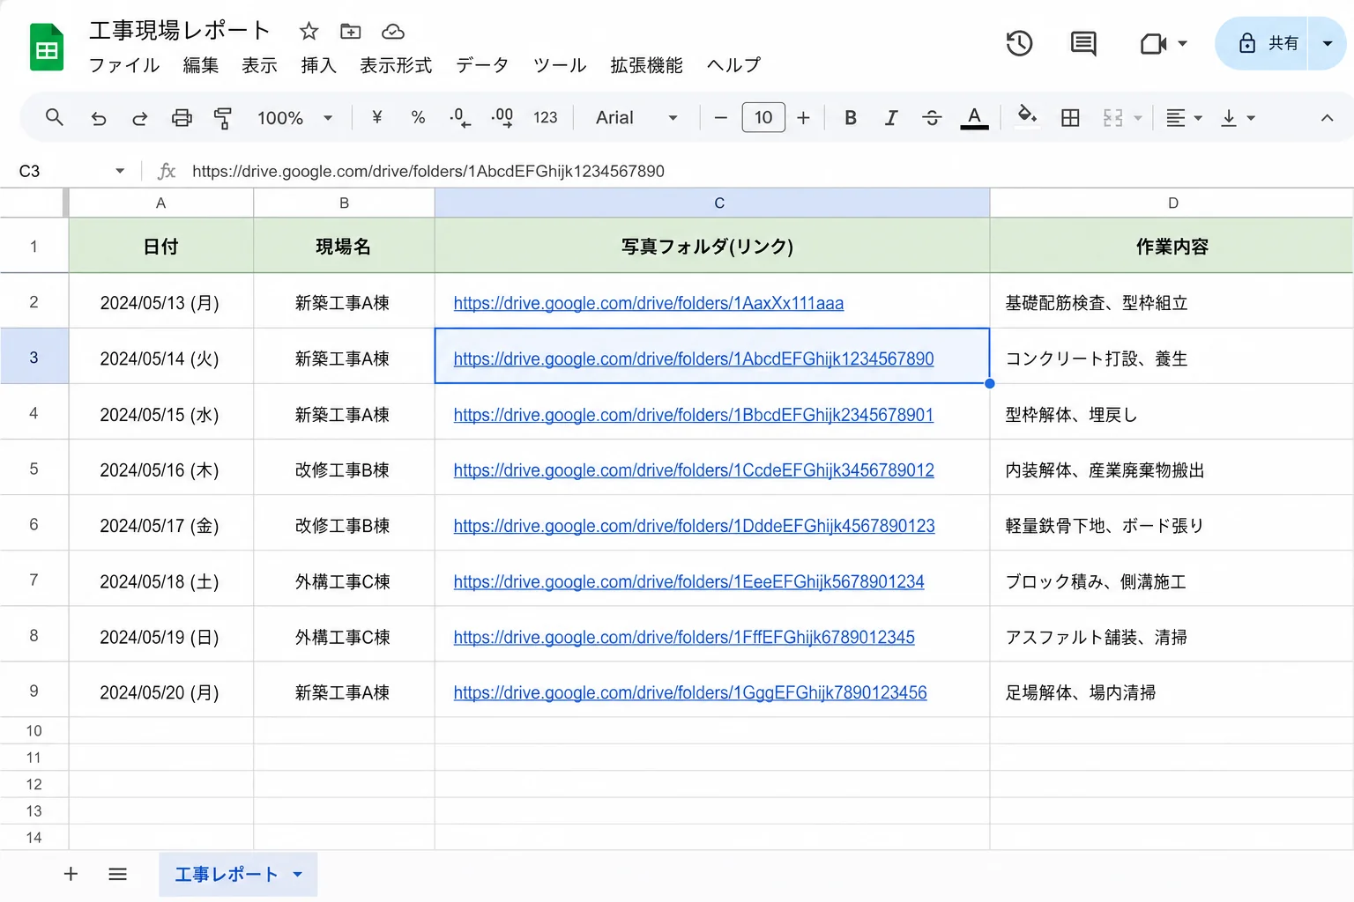Screen dimensions: 1354x902
Task: Toggle strikethrough formatting
Action: 932,117
